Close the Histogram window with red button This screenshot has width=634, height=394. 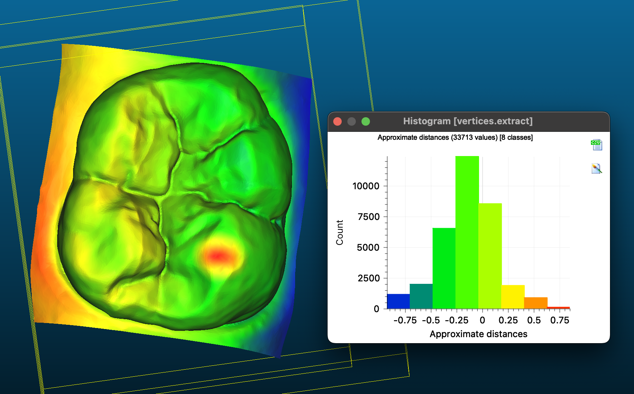[x=337, y=121]
